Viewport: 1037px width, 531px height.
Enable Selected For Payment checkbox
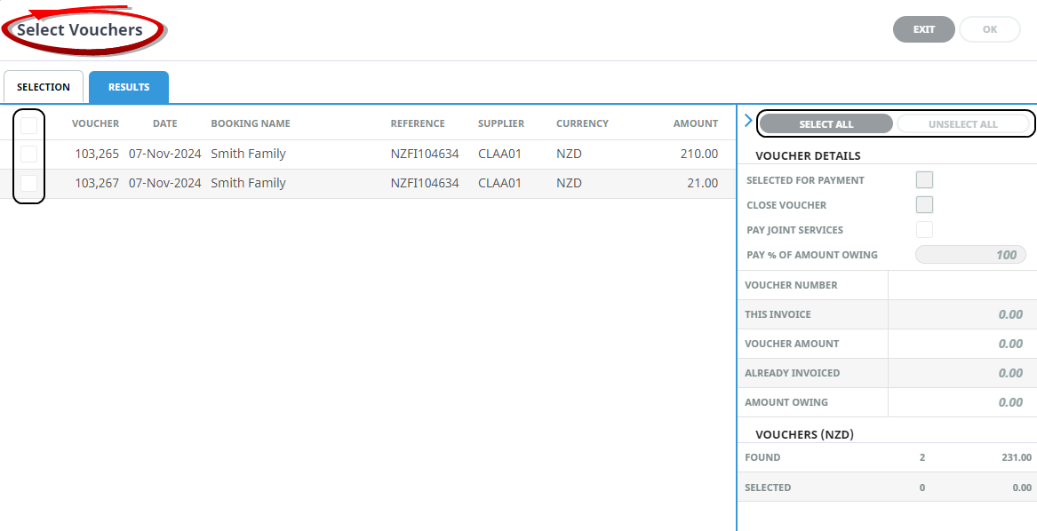[x=924, y=180]
